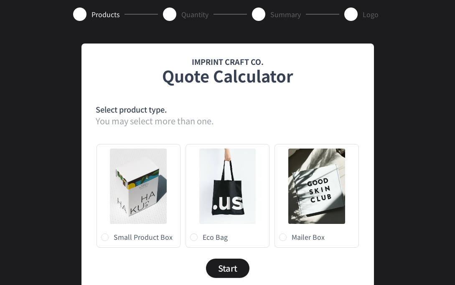Click the Eco Bag tote image
Image resolution: width=455 pixels, height=285 pixels.
click(227, 186)
